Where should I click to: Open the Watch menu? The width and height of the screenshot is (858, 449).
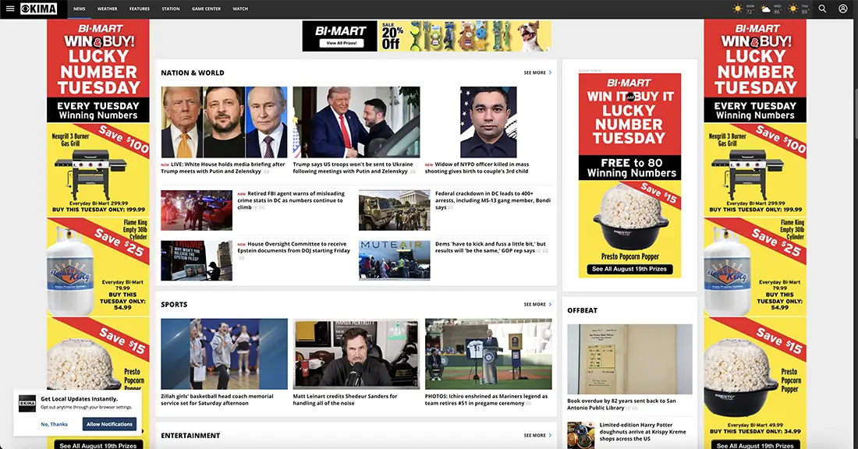[x=240, y=9]
